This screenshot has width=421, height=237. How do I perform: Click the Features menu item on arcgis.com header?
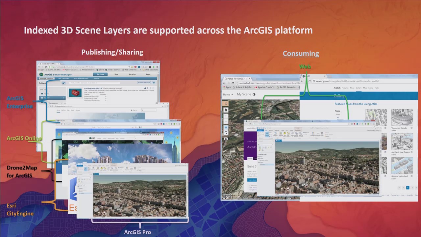tap(345, 88)
